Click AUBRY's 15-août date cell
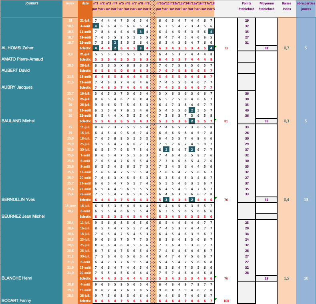This screenshot has height=304, width=316. (85, 77)
